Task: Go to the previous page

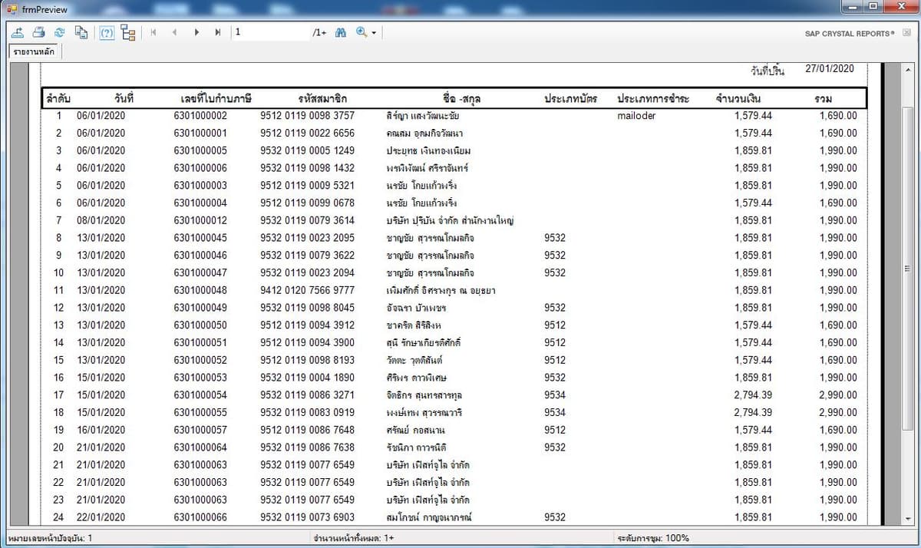Action: tap(175, 33)
